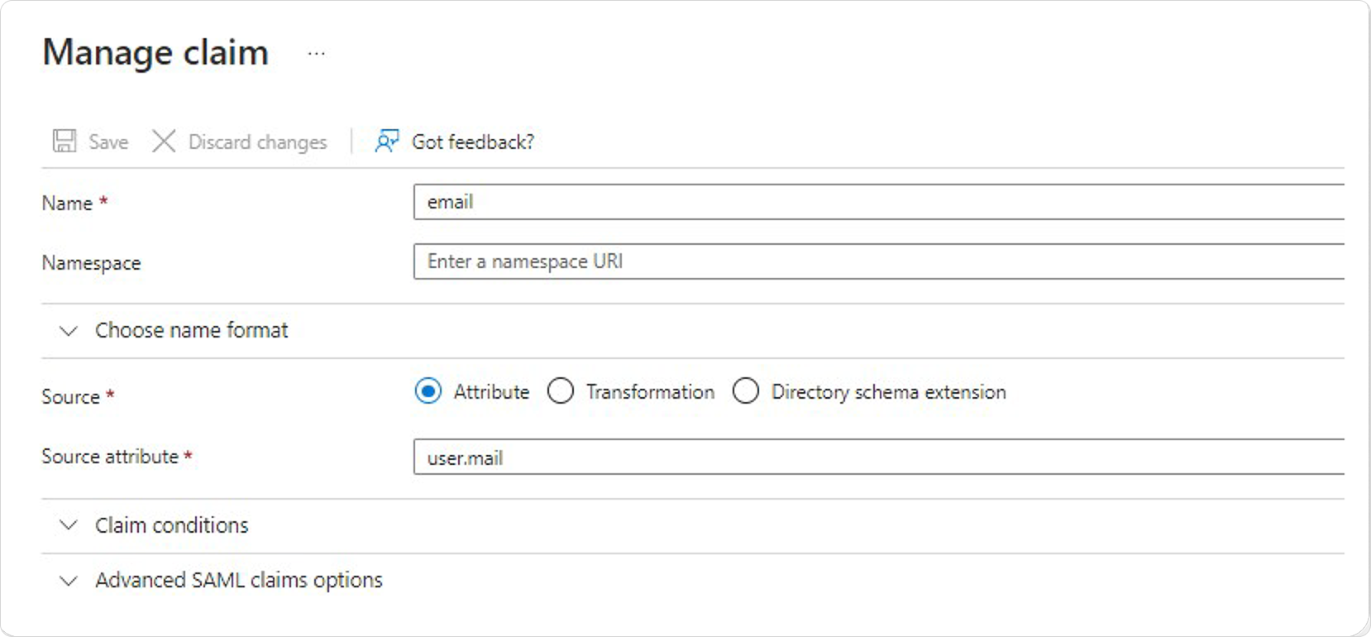Click the Source attribute field showing user.mail
The height and width of the screenshot is (637, 1371).
pos(879,457)
